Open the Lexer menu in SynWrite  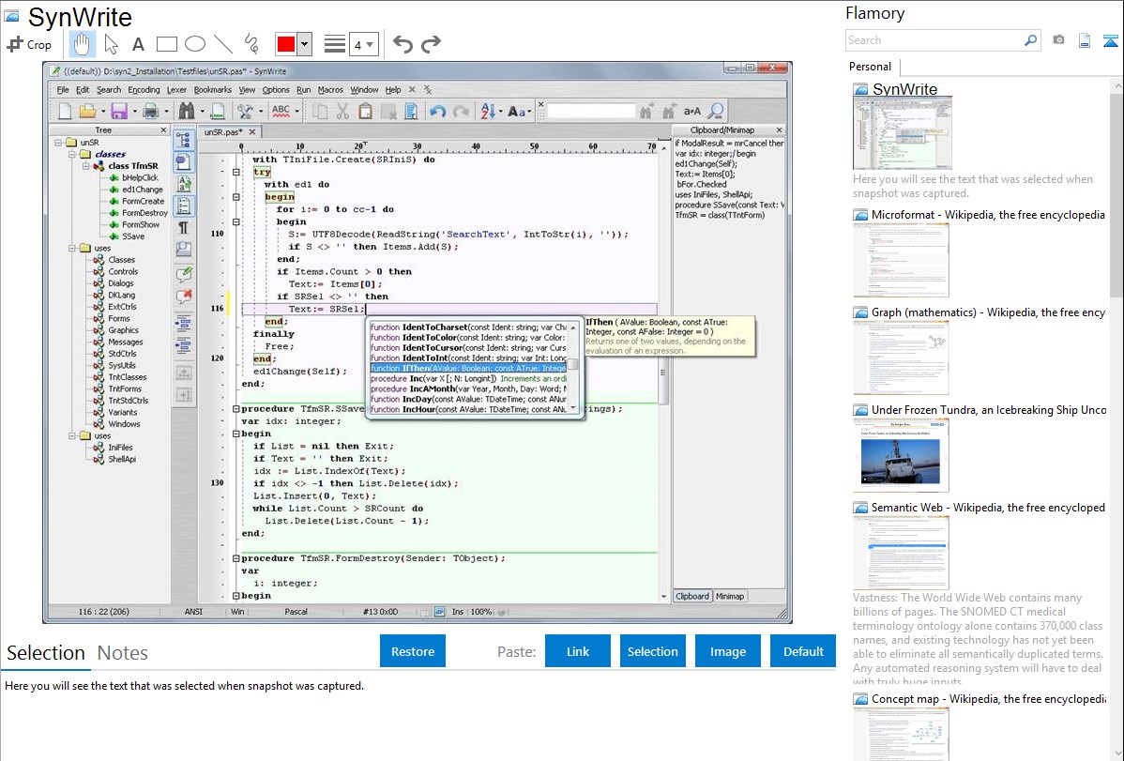(176, 90)
